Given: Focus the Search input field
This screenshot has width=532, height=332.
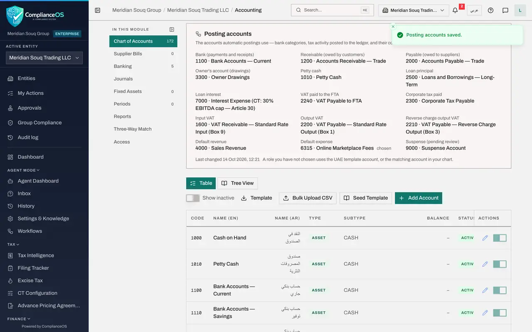Looking at the screenshot, I should click(x=332, y=10).
